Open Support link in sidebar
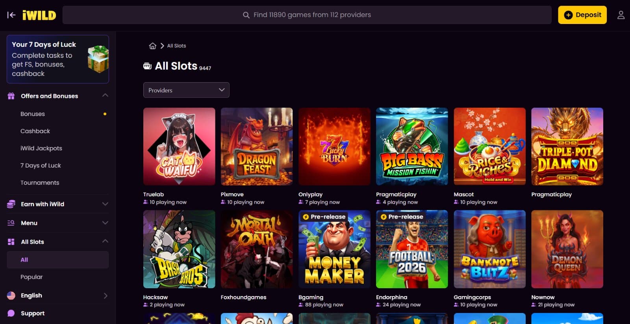This screenshot has height=324, width=630. [x=33, y=313]
